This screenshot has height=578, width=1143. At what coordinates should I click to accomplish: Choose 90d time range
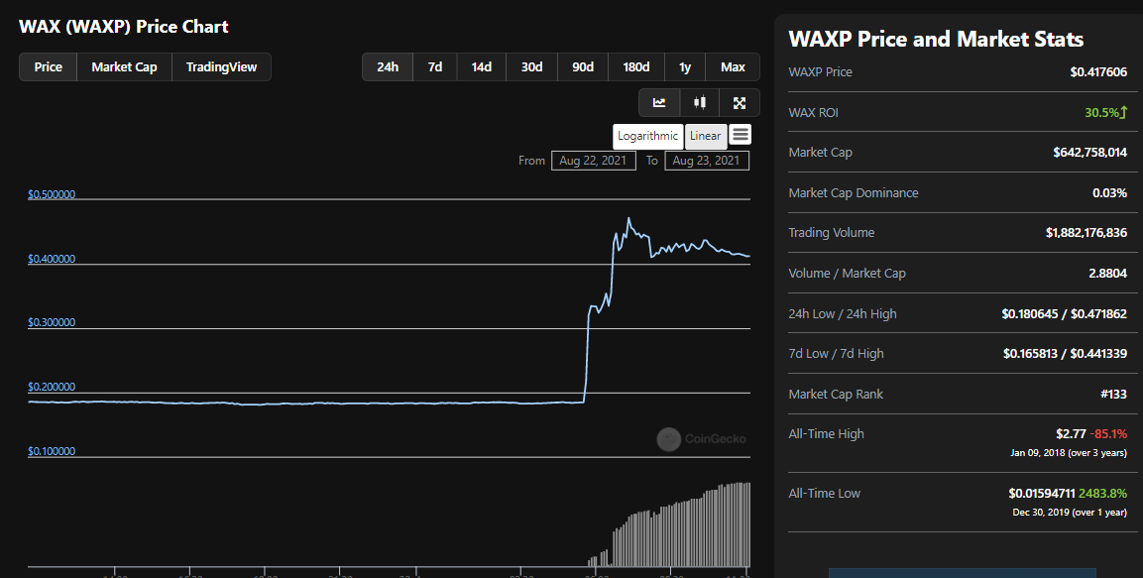point(583,67)
